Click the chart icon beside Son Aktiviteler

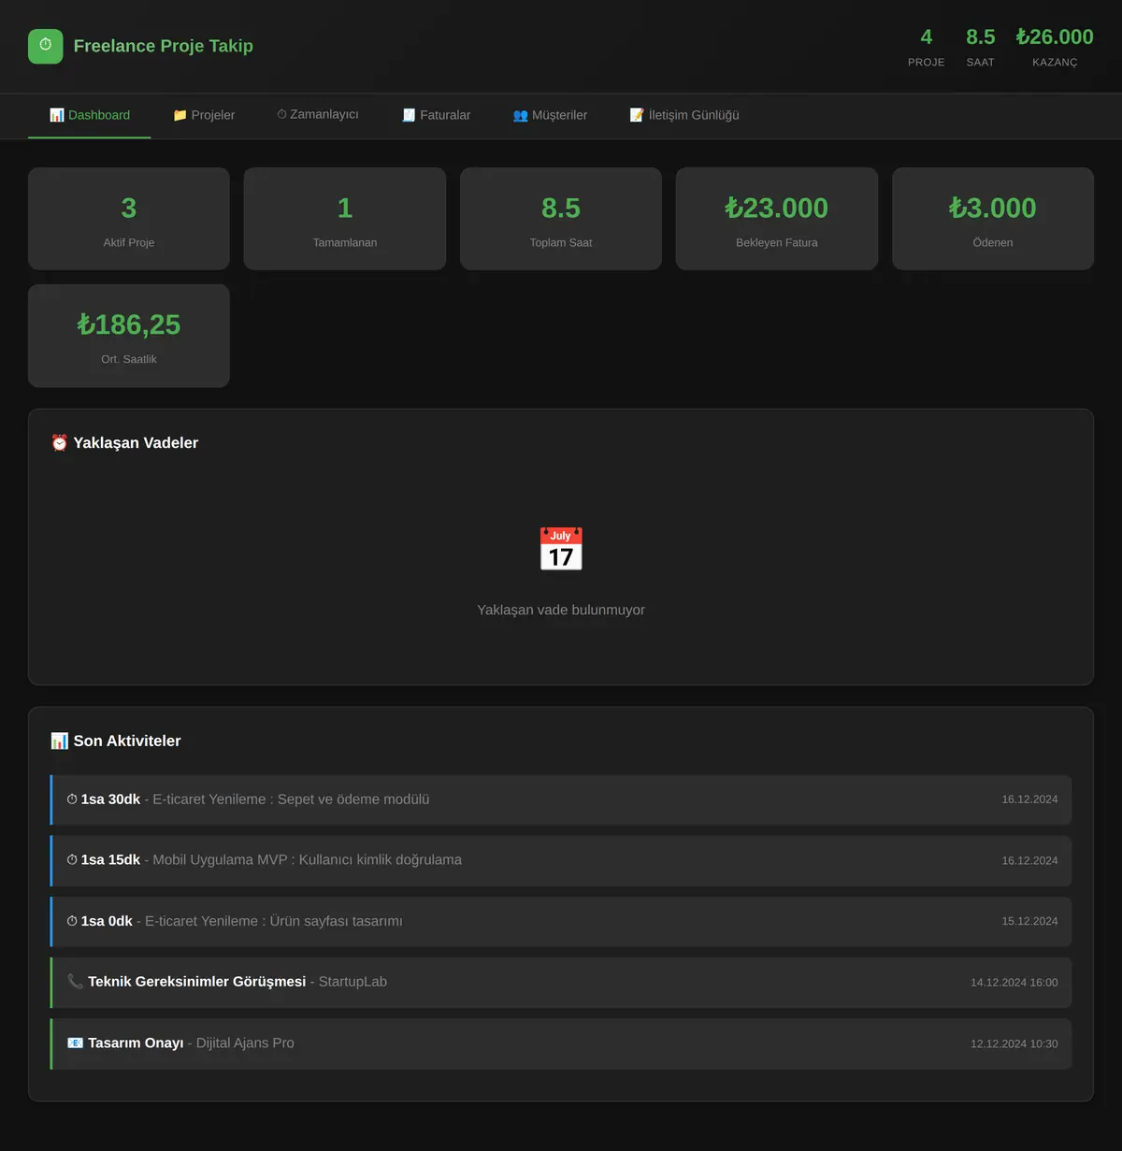60,741
